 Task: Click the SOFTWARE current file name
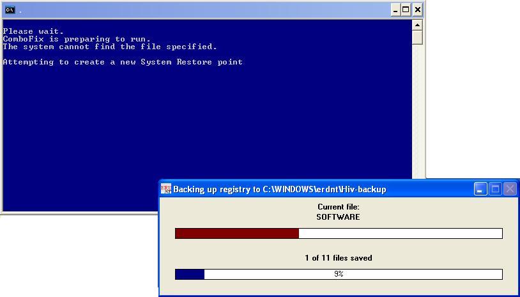pyautogui.click(x=338, y=217)
